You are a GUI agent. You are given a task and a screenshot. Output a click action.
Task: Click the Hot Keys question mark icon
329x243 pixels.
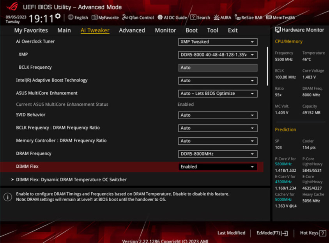[322, 233]
